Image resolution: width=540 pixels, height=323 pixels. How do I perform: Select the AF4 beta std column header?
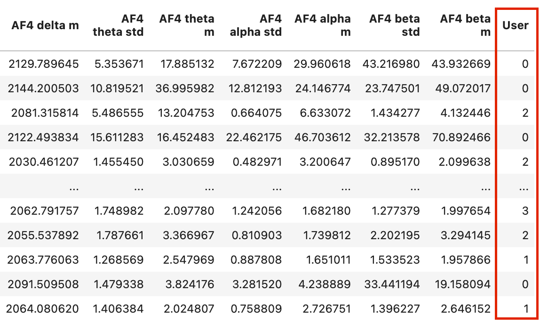pos(394,25)
